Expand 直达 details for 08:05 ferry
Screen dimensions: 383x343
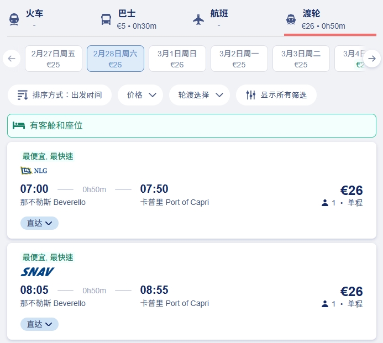pyautogui.click(x=39, y=324)
